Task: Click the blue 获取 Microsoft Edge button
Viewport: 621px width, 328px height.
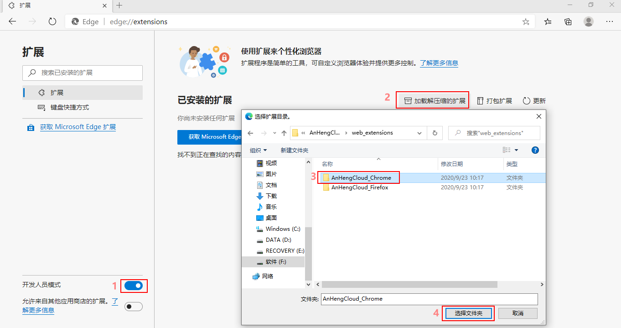Action: 209,137
